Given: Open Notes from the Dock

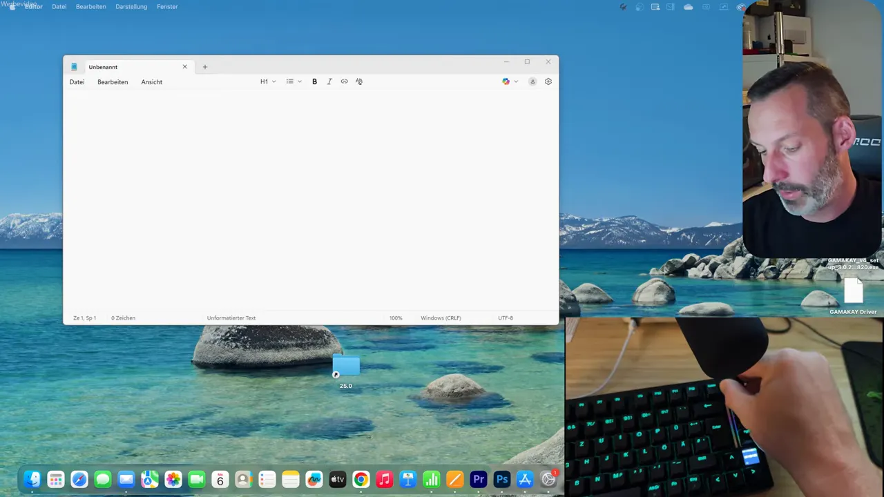Looking at the screenshot, I should [x=290, y=479].
